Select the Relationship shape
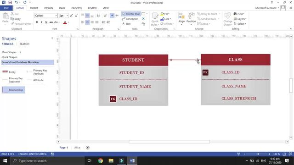This screenshot has width=294, height=165. [13, 90]
